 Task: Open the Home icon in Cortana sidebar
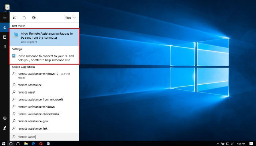(5, 27)
